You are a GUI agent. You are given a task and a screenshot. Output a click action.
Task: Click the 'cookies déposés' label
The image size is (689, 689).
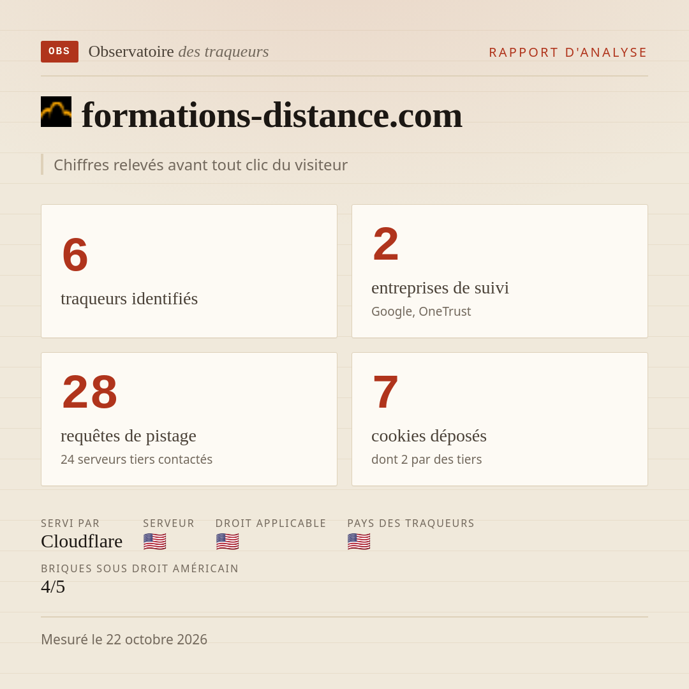[x=429, y=436]
